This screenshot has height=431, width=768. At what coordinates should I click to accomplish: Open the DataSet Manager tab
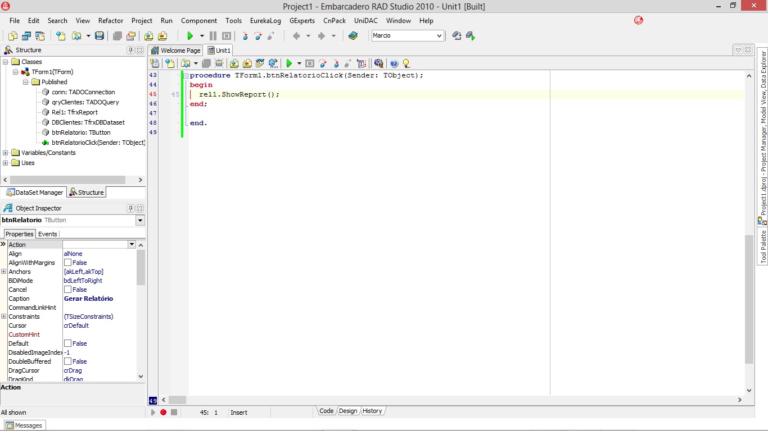(x=35, y=192)
